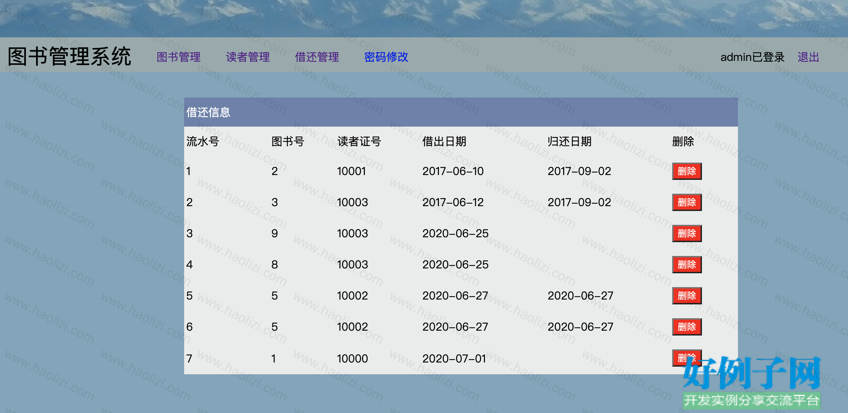Select return date 2017-09-02 in row 1
Viewport: 848px width, 413px height.
pyautogui.click(x=579, y=171)
